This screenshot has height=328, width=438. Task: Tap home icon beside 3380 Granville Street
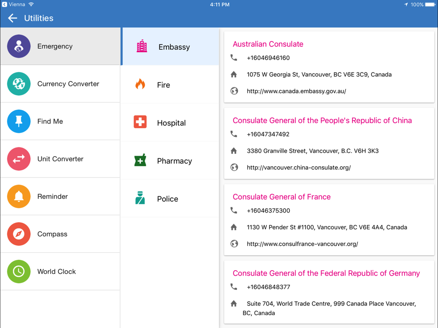[234, 151]
